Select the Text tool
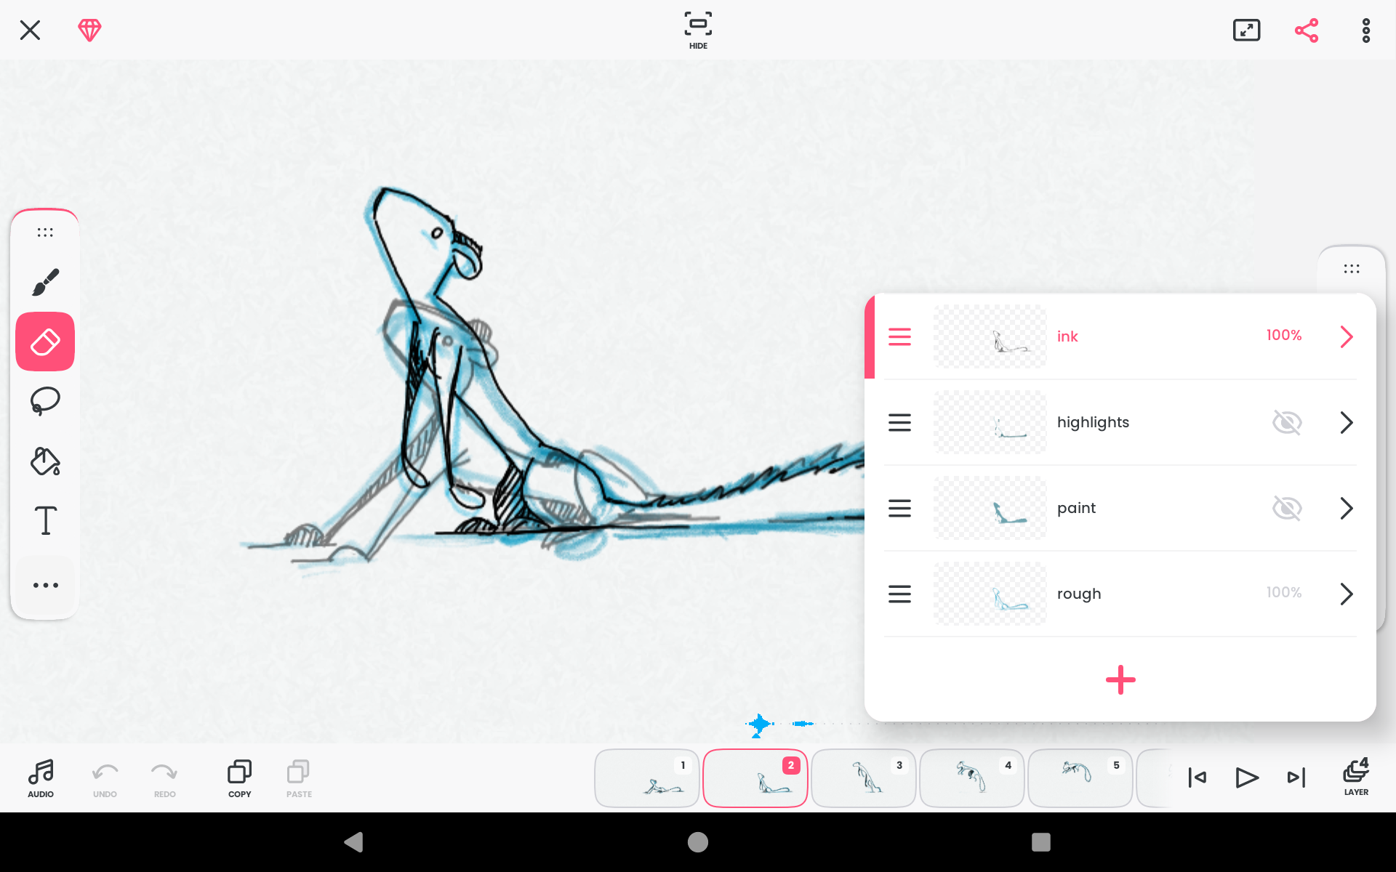 click(45, 520)
